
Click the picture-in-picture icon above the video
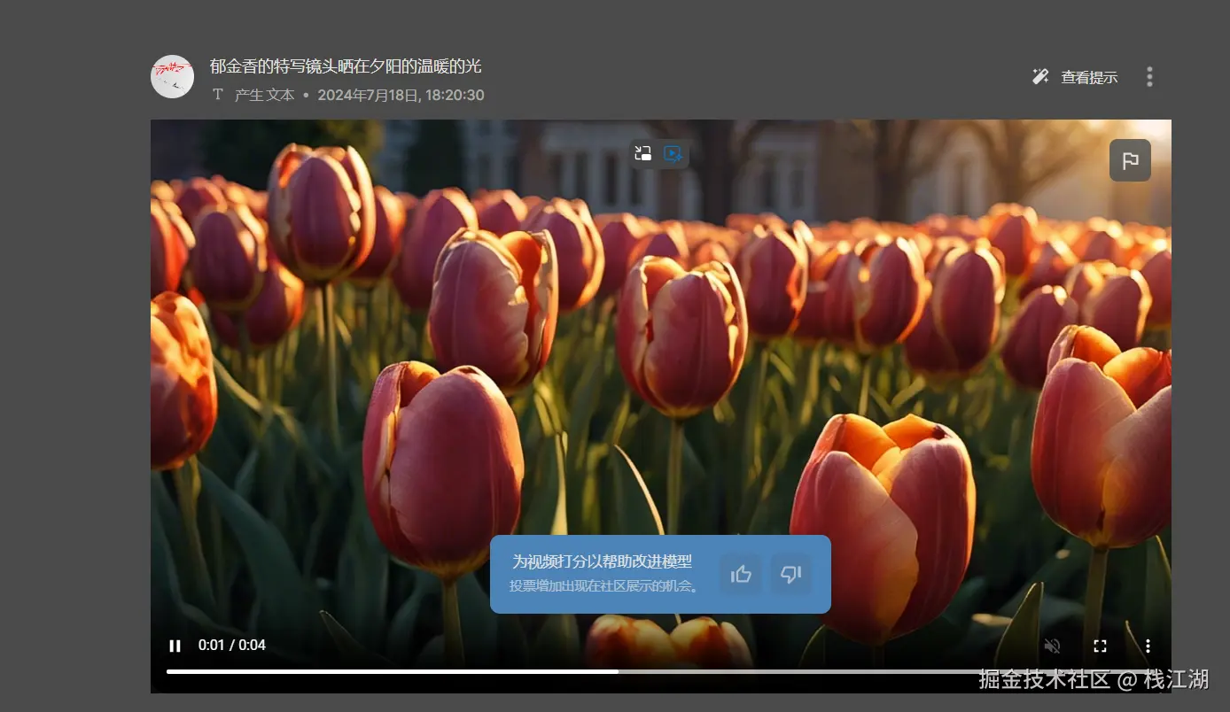(x=643, y=154)
